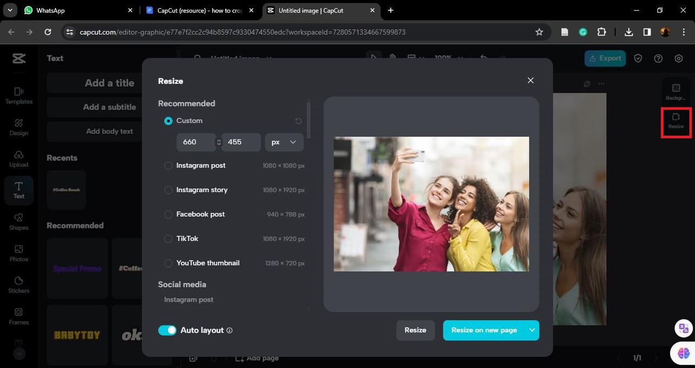Click the height field showing 455
This screenshot has height=368, width=695.
241,142
